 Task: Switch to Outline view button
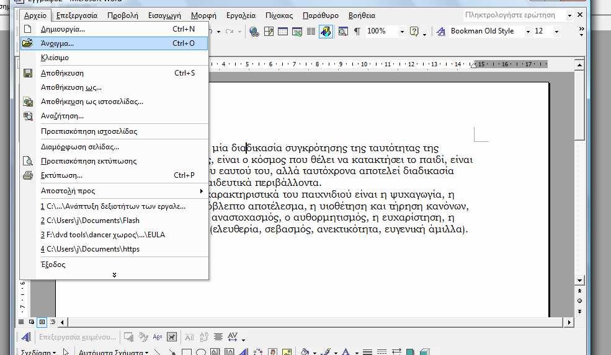point(53,322)
